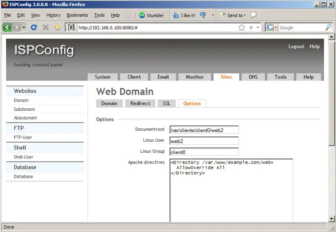Image resolution: width=336 pixels, height=232 pixels.
Task: Switch to the Monitor tab
Action: click(x=195, y=77)
